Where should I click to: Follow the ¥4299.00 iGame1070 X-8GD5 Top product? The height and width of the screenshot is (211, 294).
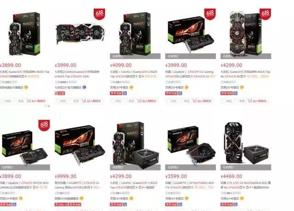coord(240,101)
